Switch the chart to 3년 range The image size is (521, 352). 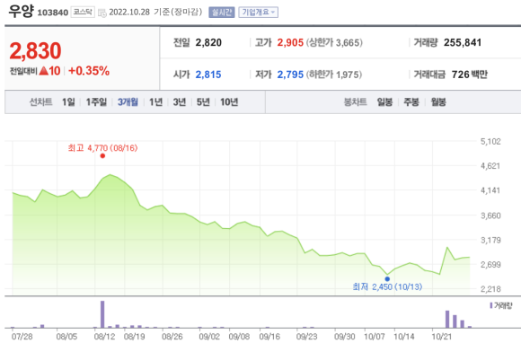[x=180, y=102]
